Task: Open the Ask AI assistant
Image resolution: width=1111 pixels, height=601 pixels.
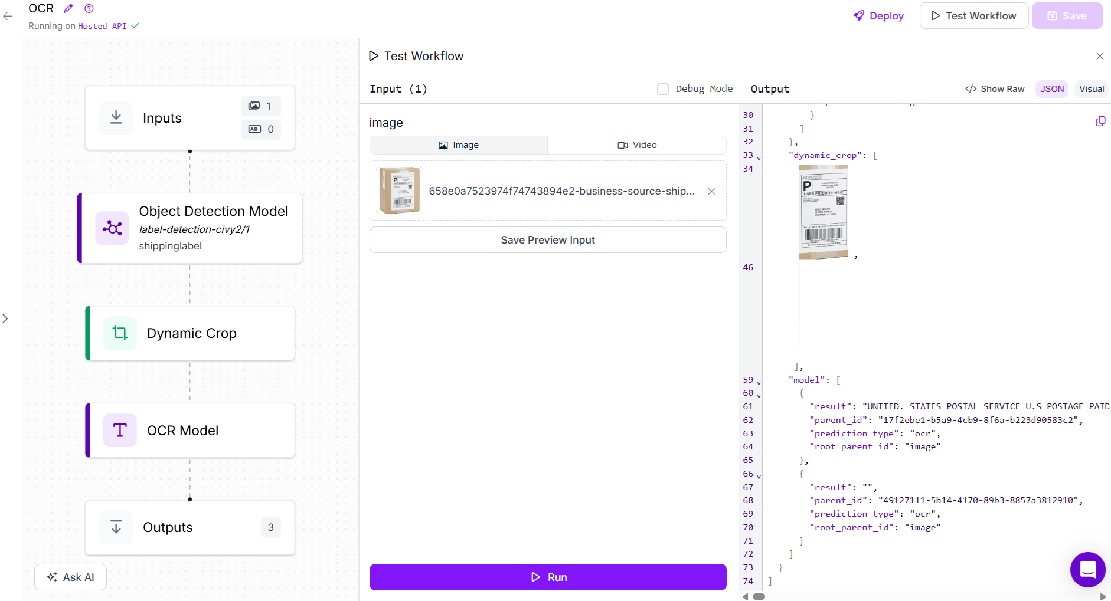Action: coord(71,577)
